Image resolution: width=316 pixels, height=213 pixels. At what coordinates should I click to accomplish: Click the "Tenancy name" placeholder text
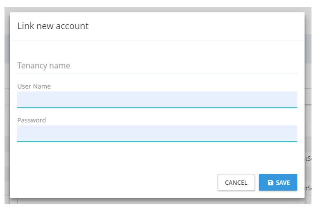pyautogui.click(x=44, y=66)
